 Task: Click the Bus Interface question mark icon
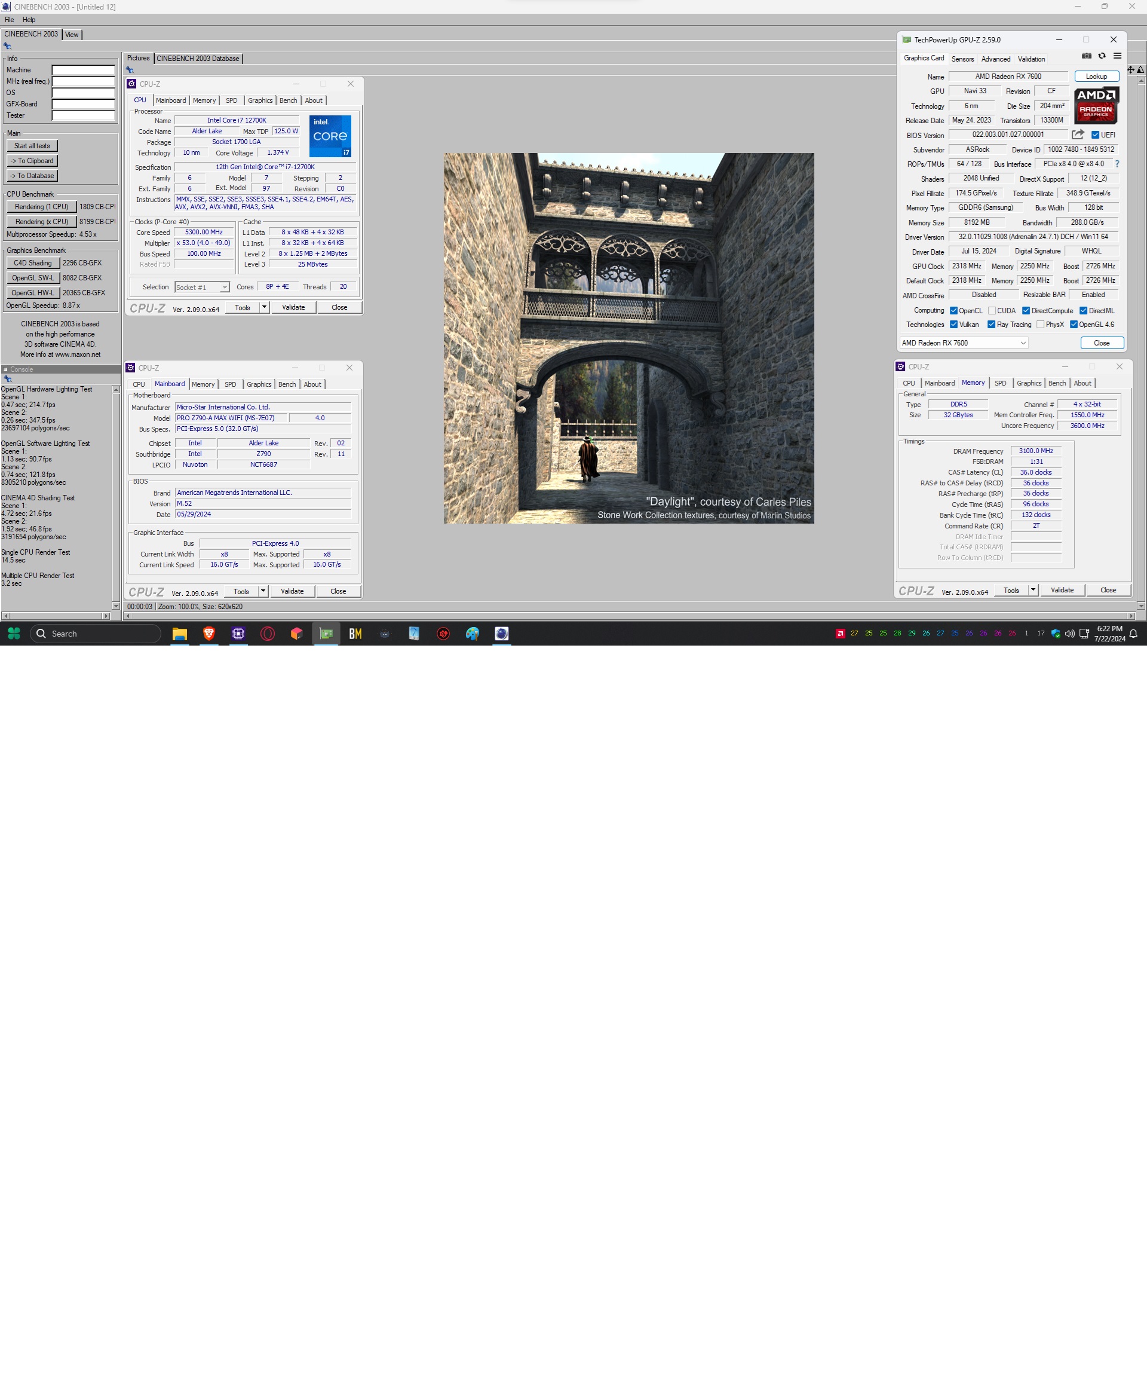1117,164
